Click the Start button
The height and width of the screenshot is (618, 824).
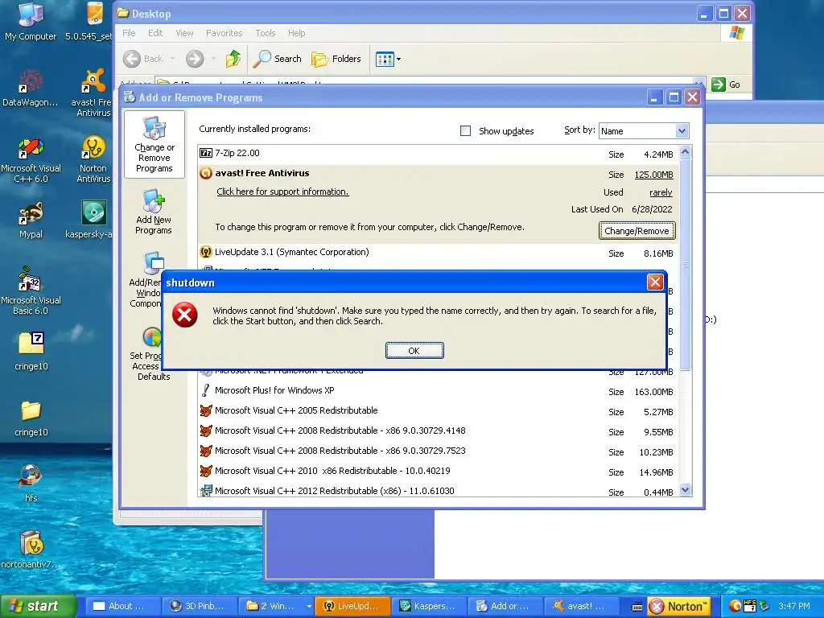coord(38,606)
